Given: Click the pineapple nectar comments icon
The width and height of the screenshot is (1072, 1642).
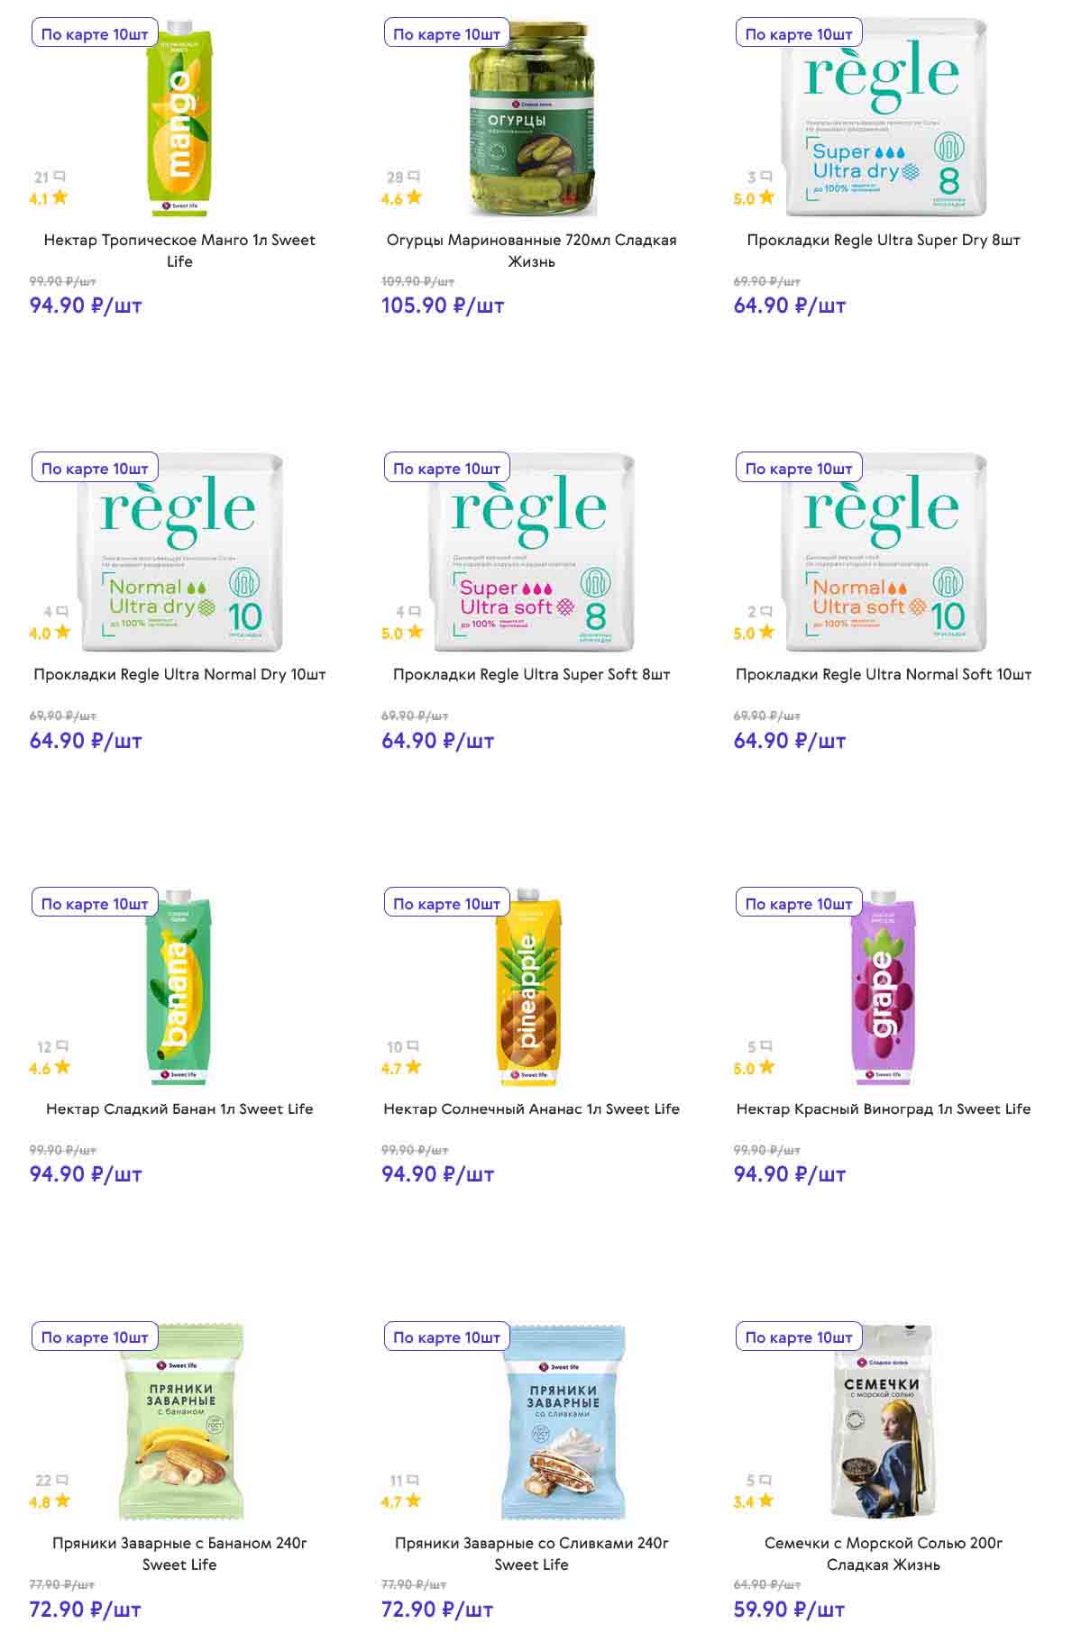Looking at the screenshot, I should [x=413, y=1046].
